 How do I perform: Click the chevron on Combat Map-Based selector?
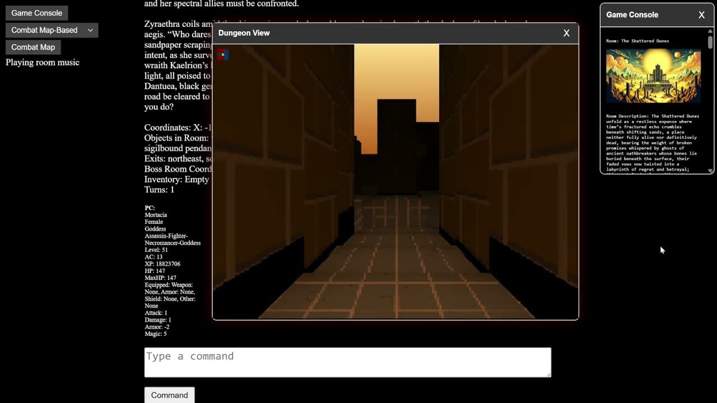[x=90, y=30]
